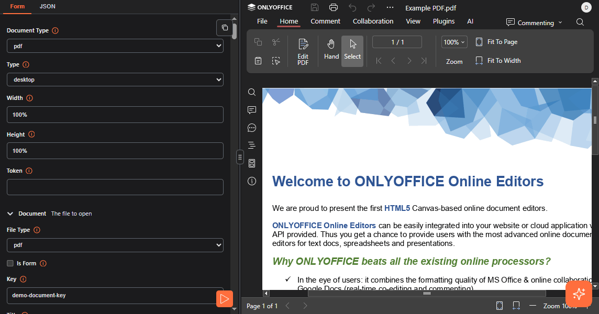Click the orange AI sparkle button
599x314 pixels.
(579, 294)
